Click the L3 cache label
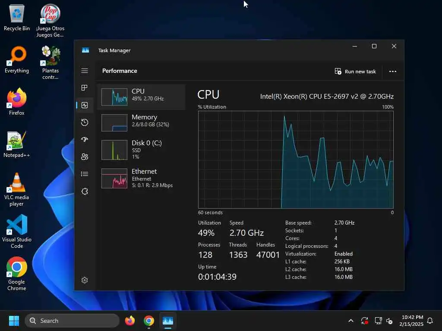 (296, 277)
